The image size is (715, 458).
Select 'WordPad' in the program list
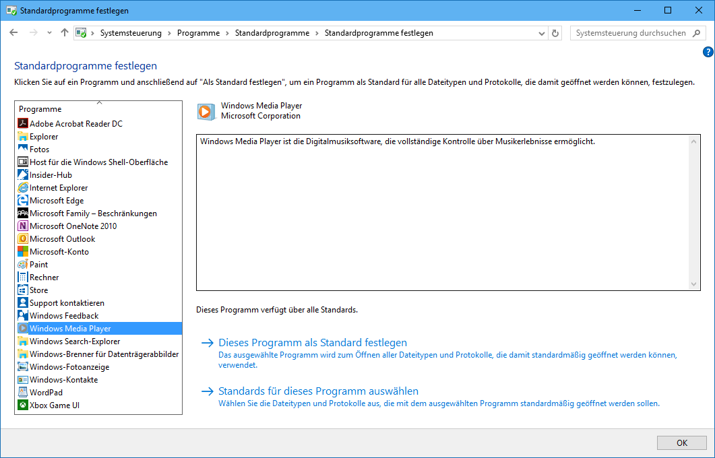46,392
